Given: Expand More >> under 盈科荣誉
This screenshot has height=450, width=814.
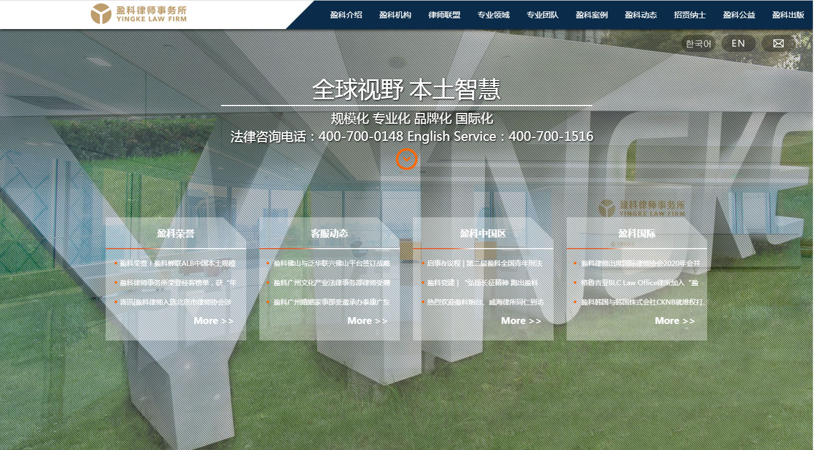Looking at the screenshot, I should pyautogui.click(x=214, y=321).
